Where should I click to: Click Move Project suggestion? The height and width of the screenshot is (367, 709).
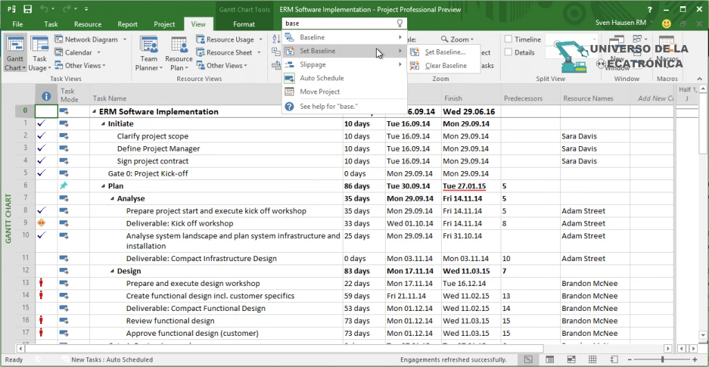(320, 91)
